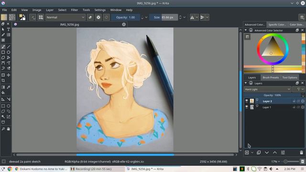Toggle selection display mode in status bar
306x172 pixels.
point(3,161)
